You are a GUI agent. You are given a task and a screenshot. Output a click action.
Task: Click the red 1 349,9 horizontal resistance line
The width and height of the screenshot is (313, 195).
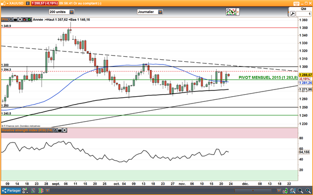150,28
